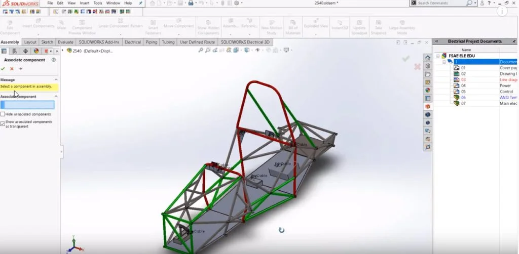Open File Explorer folder icon in task pane
519x254 pixels.
click(428, 74)
